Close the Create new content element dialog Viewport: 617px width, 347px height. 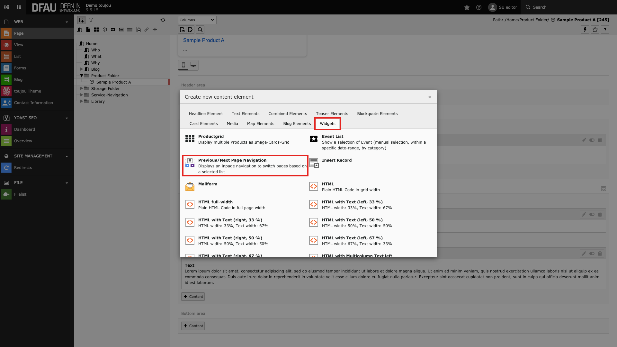click(x=429, y=97)
